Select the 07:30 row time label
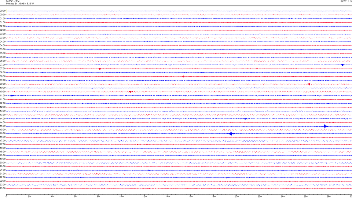The height and width of the screenshot is (198, 352). click(3, 69)
